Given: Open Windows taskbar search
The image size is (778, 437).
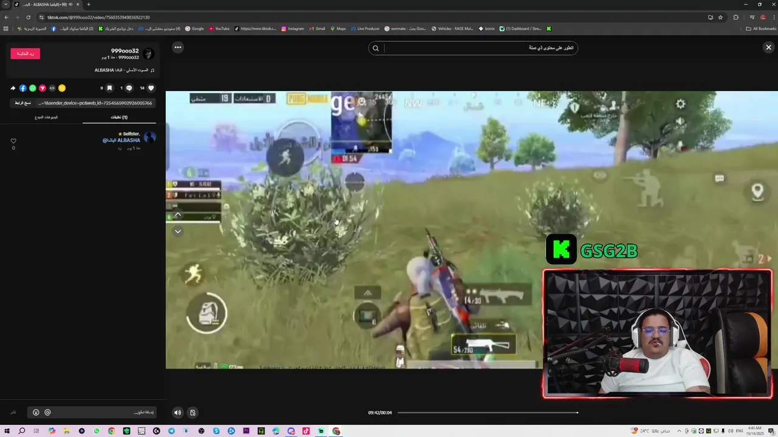Looking at the screenshot, I should (22, 431).
